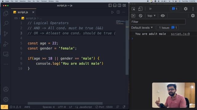This screenshot has width=197, height=110.
Task: Click the line "const gender = 'female';"
Action: click(x=52, y=48)
